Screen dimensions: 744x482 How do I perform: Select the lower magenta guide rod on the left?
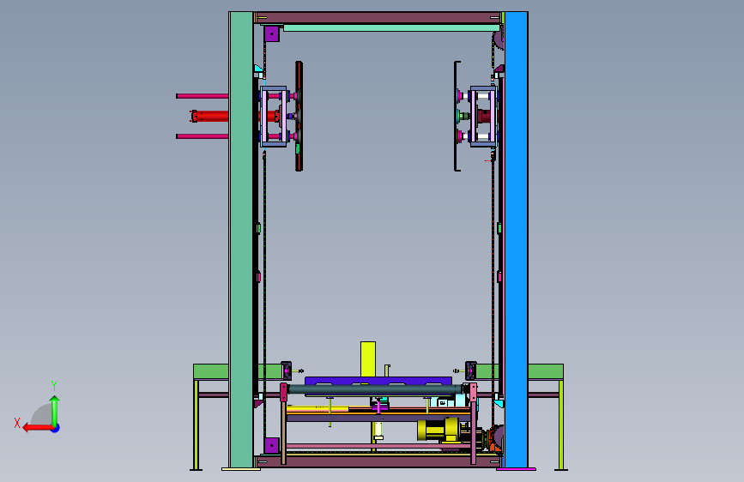(203, 136)
